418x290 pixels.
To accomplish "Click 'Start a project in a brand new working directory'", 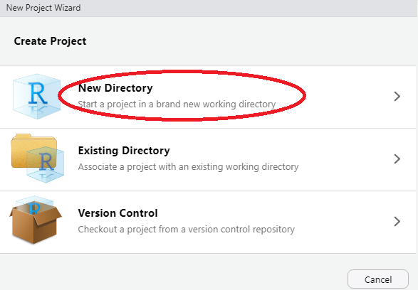I will coord(177,104).
